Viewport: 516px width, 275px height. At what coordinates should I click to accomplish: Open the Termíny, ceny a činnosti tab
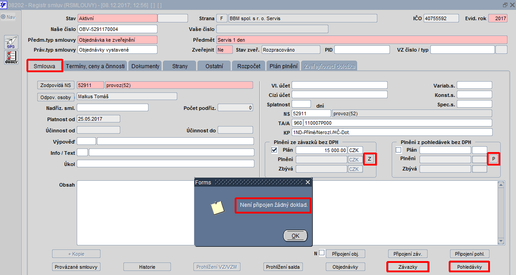pyautogui.click(x=95, y=66)
